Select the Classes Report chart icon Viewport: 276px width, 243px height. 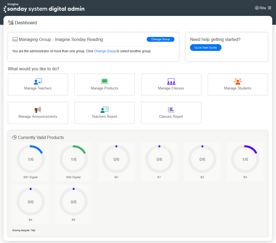(171, 110)
